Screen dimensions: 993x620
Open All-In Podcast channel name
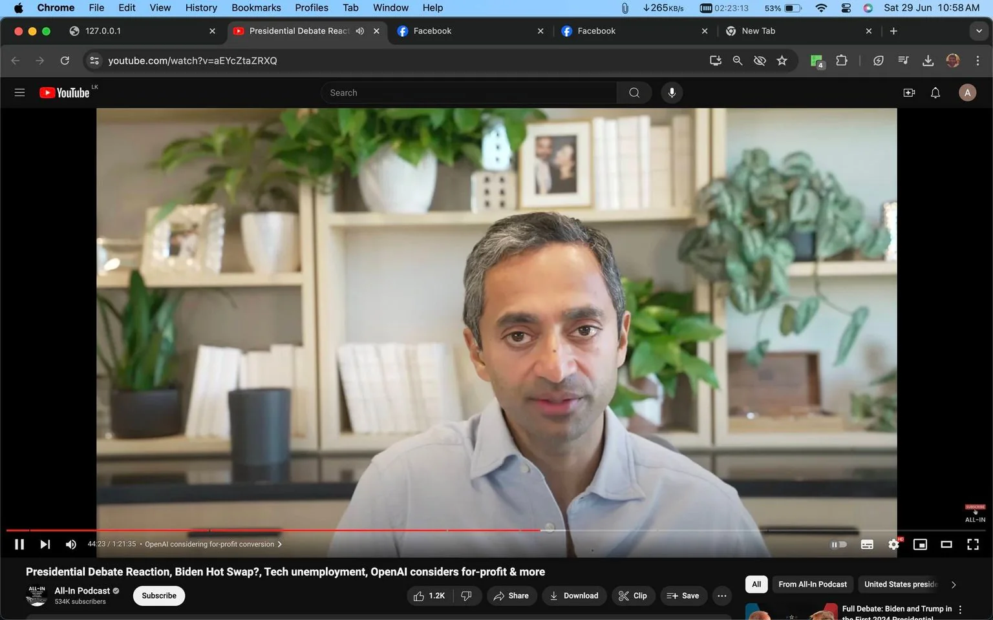pos(82,590)
